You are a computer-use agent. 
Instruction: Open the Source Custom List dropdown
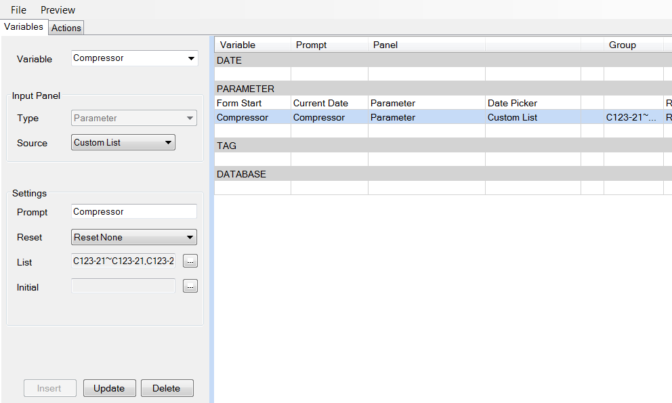click(123, 142)
